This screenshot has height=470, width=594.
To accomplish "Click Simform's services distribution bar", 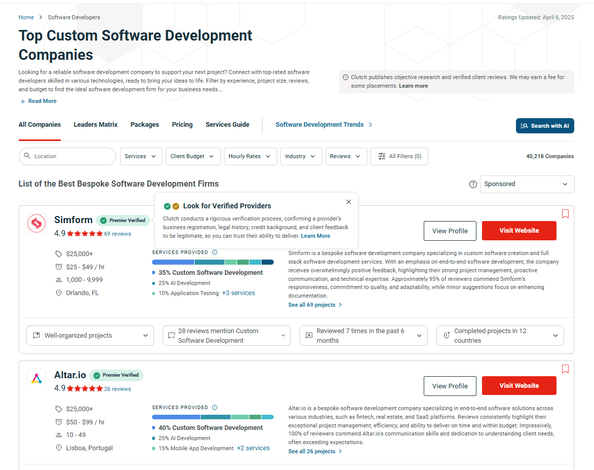I will [x=212, y=262].
